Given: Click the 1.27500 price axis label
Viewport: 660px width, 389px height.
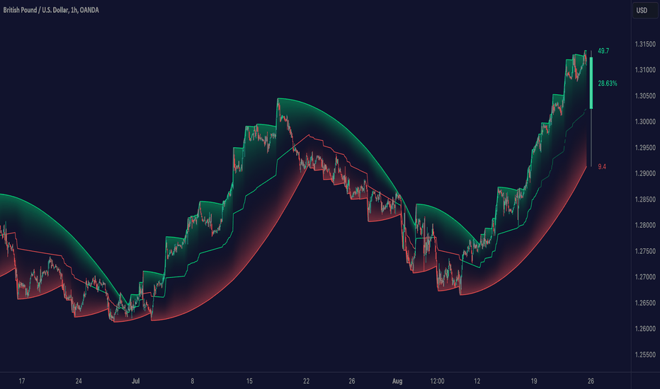Looking at the screenshot, I should coord(645,251).
